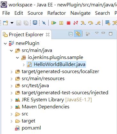117x134 pixels.
Task: Click the Save All toolbar icon
Action: 26,23
